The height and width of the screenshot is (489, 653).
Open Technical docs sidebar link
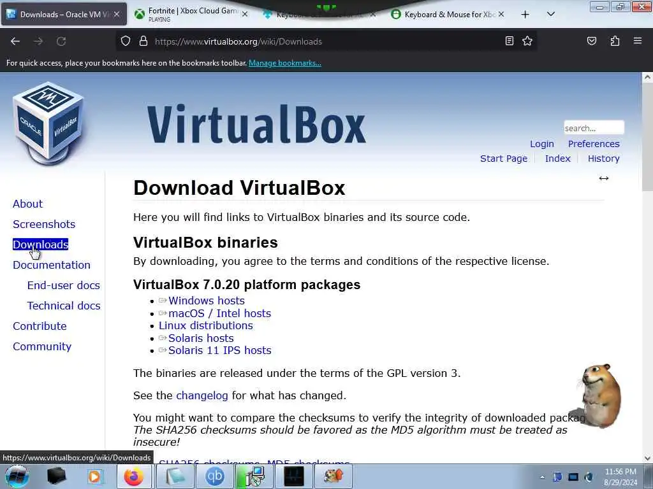click(x=64, y=306)
